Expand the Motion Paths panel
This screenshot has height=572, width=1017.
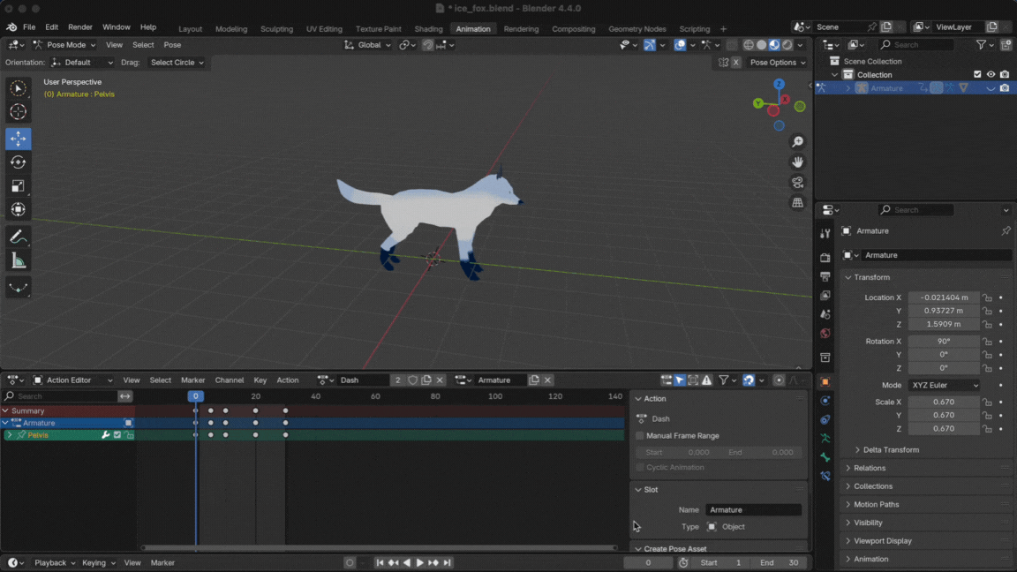pyautogui.click(x=876, y=505)
